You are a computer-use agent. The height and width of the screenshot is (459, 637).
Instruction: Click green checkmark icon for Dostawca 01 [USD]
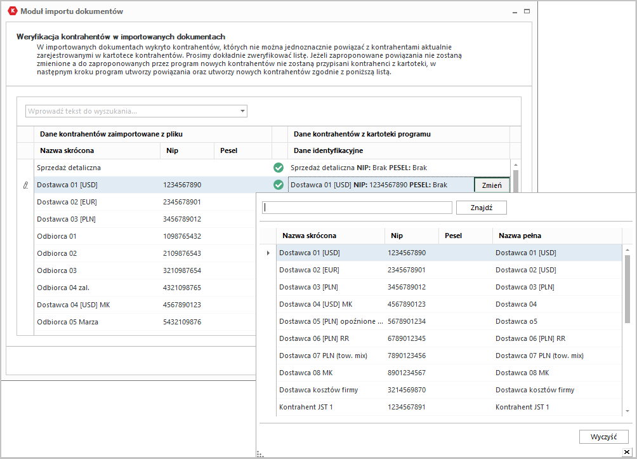click(x=279, y=185)
